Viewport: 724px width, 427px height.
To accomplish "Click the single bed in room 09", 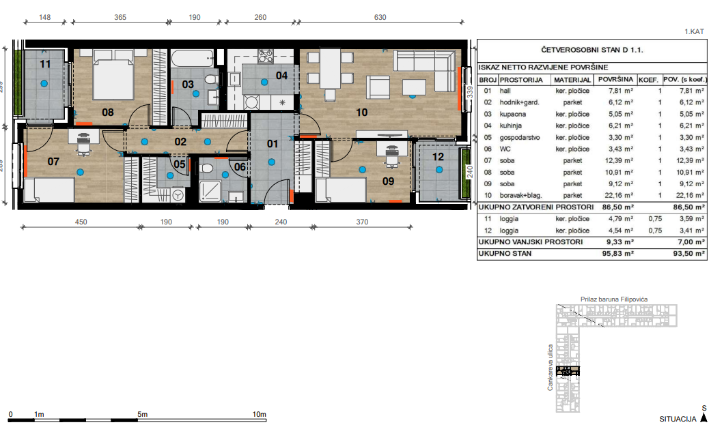I will click(341, 190).
